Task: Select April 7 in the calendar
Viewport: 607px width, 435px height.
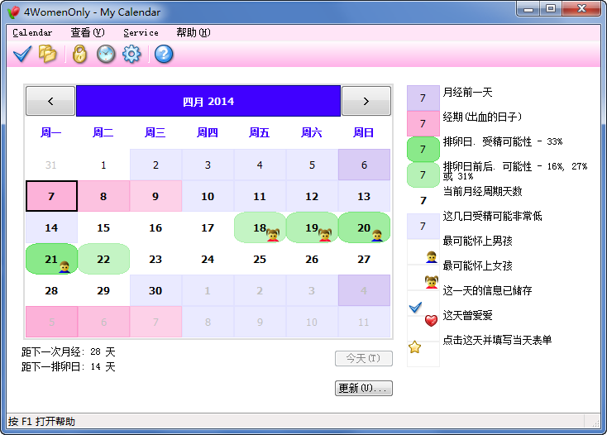Action: coord(51,197)
